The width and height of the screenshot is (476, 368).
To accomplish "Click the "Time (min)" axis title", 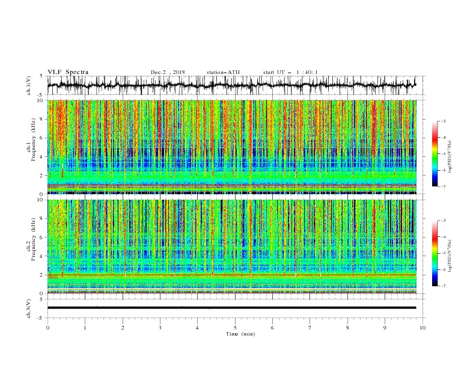I will pyautogui.click(x=240, y=334).
